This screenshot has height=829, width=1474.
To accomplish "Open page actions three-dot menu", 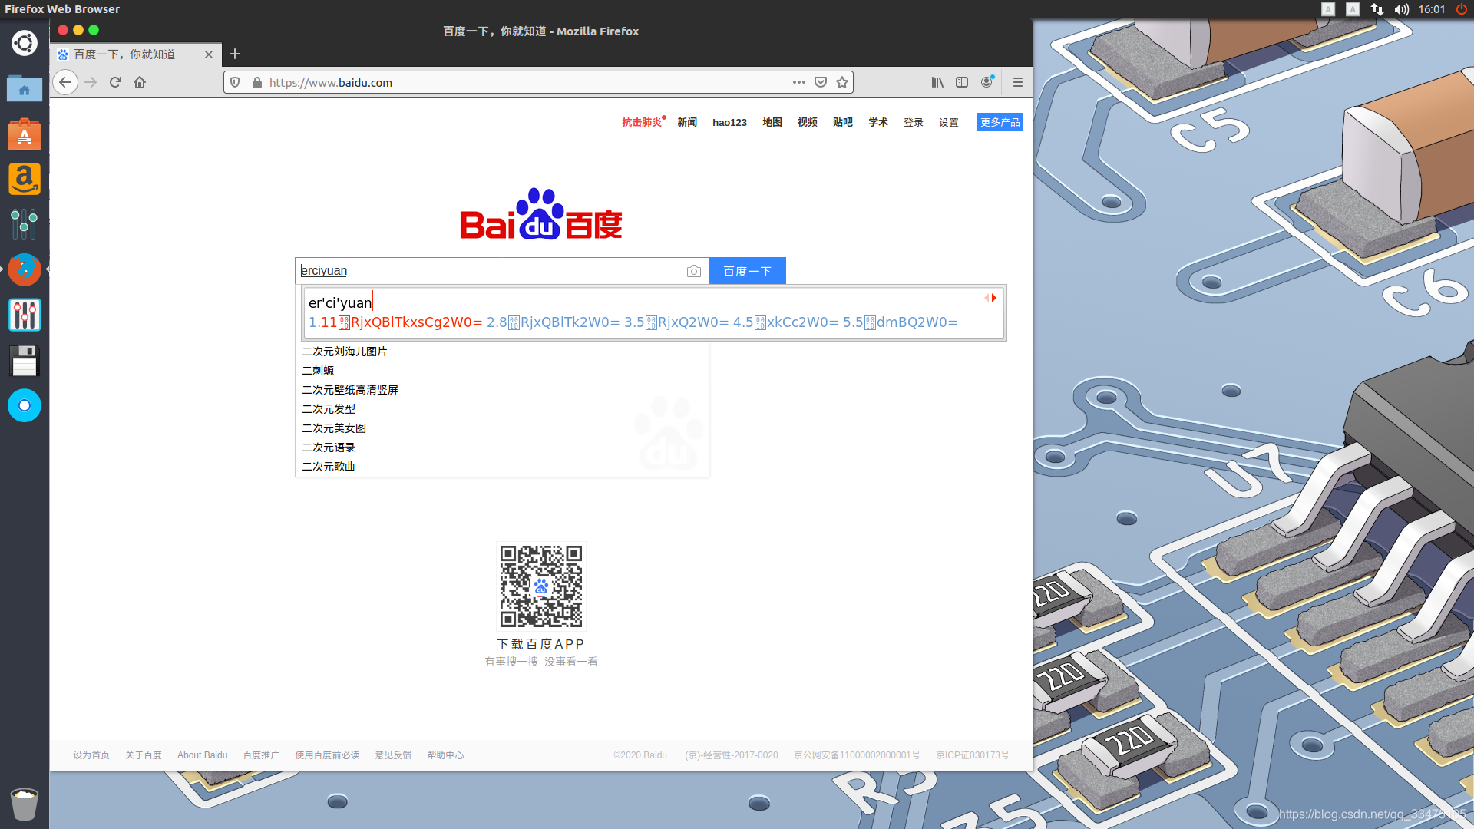I will (799, 82).
